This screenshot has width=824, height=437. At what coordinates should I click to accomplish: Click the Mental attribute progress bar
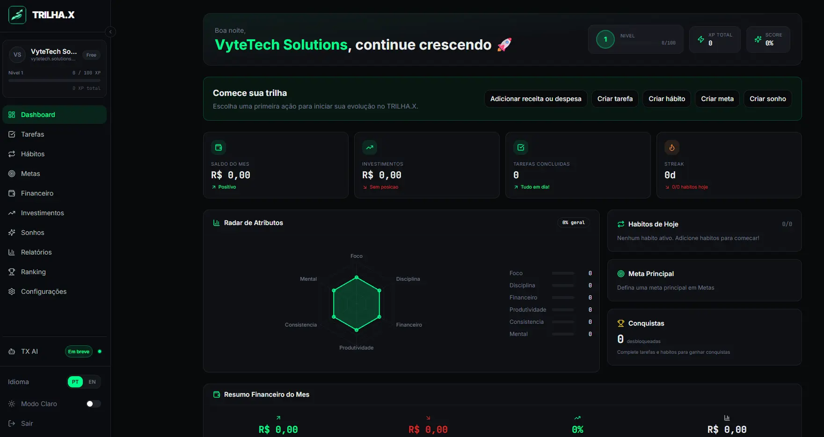click(x=563, y=334)
